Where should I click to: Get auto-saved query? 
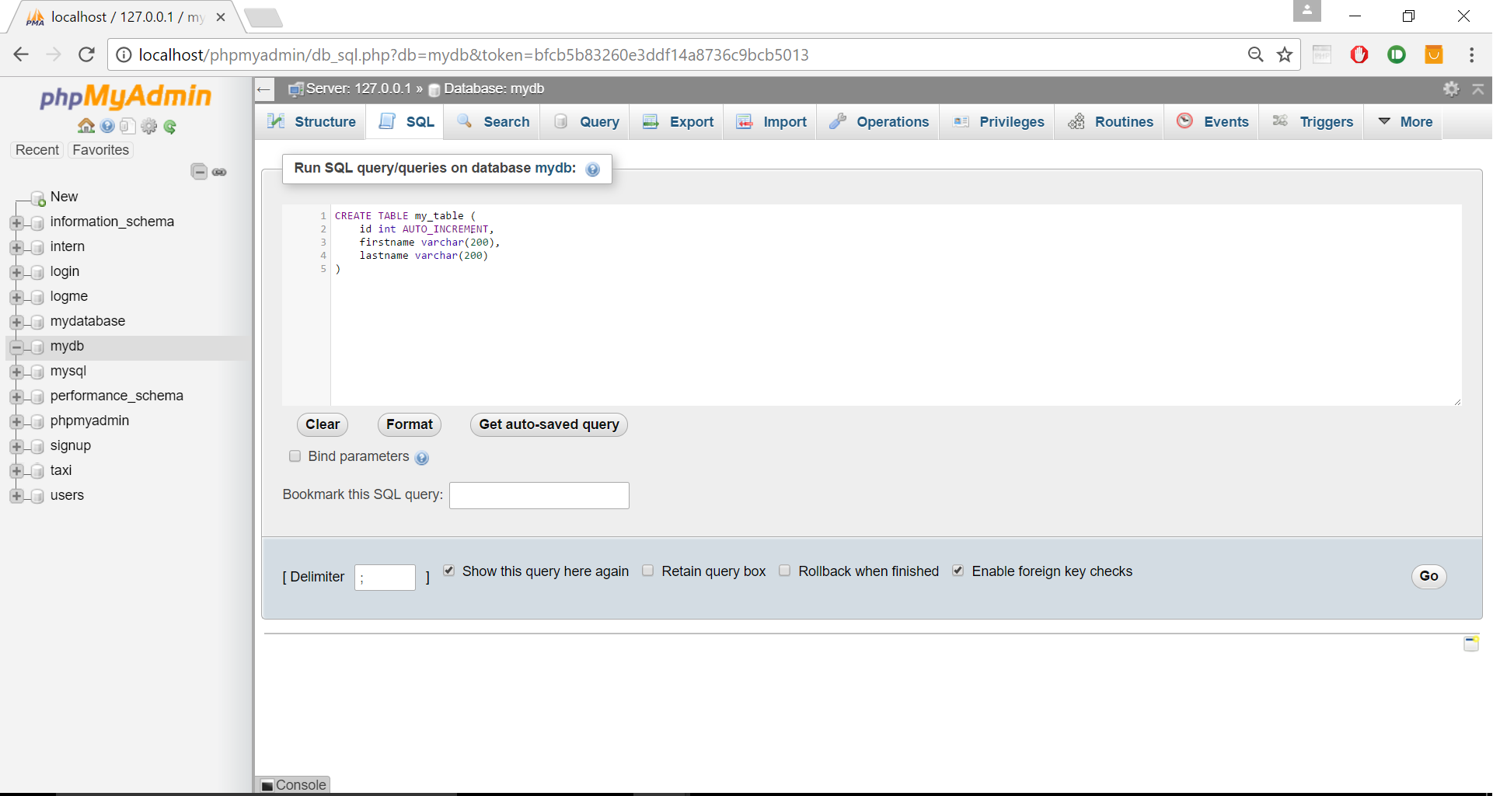(549, 424)
